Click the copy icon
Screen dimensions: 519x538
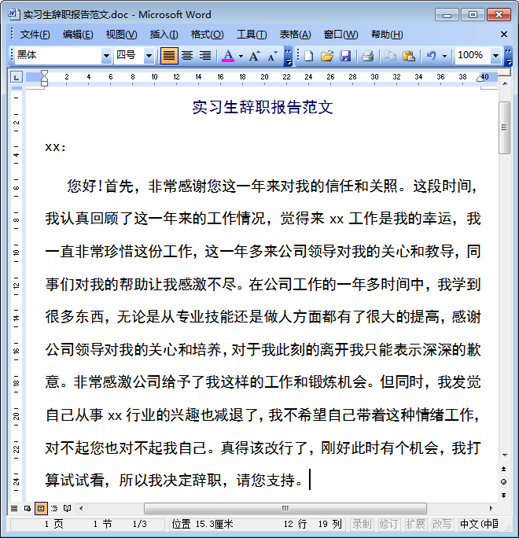pyautogui.click(x=390, y=56)
